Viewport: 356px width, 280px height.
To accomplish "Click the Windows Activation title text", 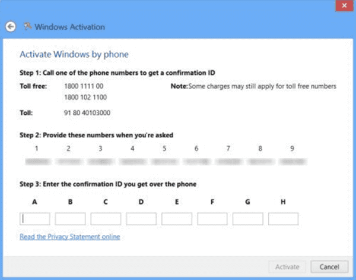I will 70,27.
